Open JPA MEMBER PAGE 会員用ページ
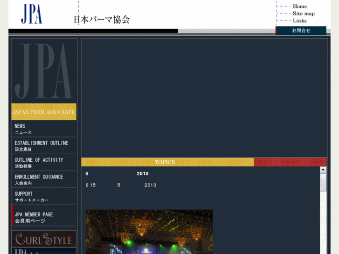 [44, 215]
